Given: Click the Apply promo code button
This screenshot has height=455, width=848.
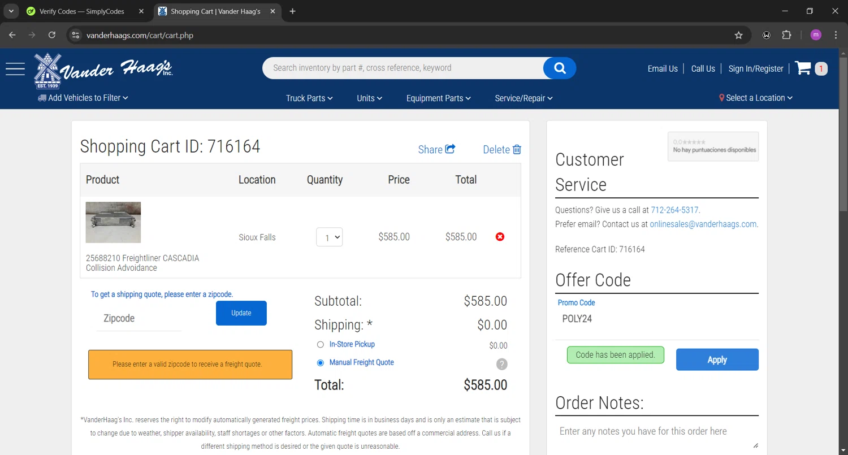Looking at the screenshot, I should [717, 359].
